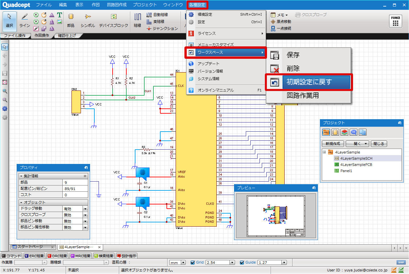Pin the プレビュー panel
This screenshot has height=274, width=409.
(x=314, y=188)
